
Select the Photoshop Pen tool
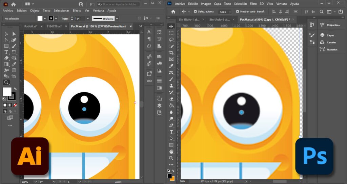point(171,125)
